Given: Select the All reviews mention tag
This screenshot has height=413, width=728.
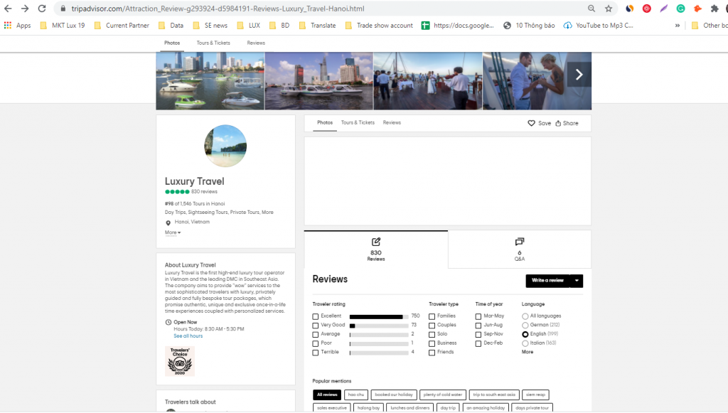Looking at the screenshot, I should click(x=327, y=395).
